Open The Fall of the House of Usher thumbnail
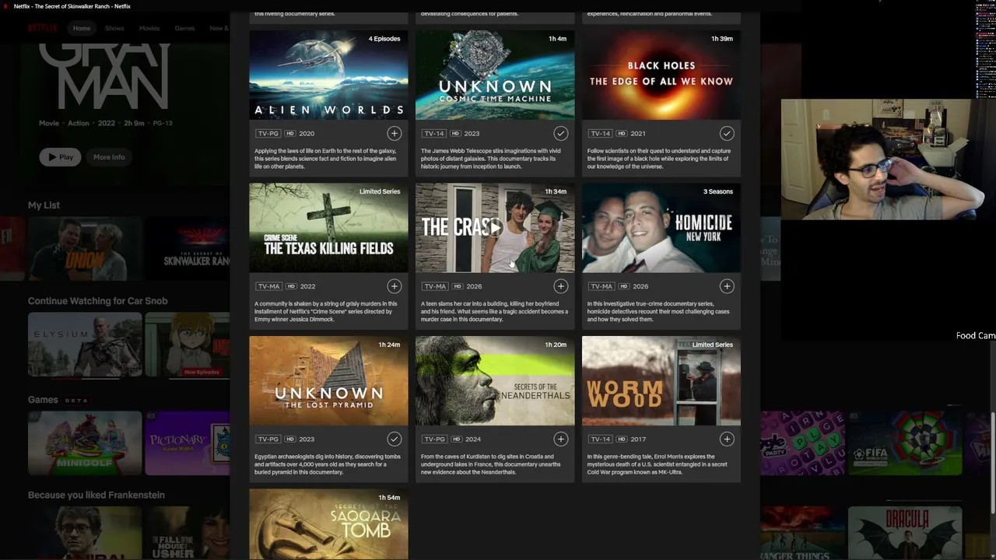 188,533
